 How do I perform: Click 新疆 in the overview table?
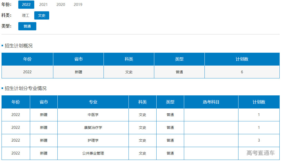coord(78,72)
